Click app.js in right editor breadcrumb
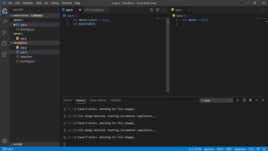 (180, 16)
